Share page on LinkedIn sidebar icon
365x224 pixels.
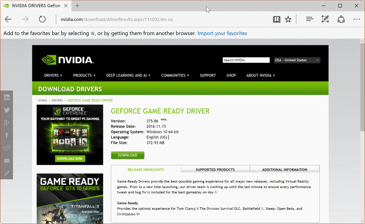tap(7, 97)
